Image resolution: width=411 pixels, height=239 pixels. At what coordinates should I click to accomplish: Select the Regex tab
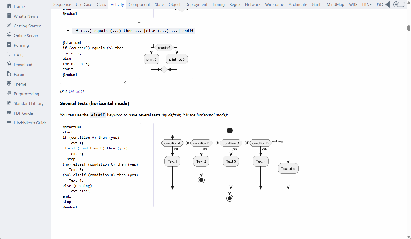tap(235, 4)
